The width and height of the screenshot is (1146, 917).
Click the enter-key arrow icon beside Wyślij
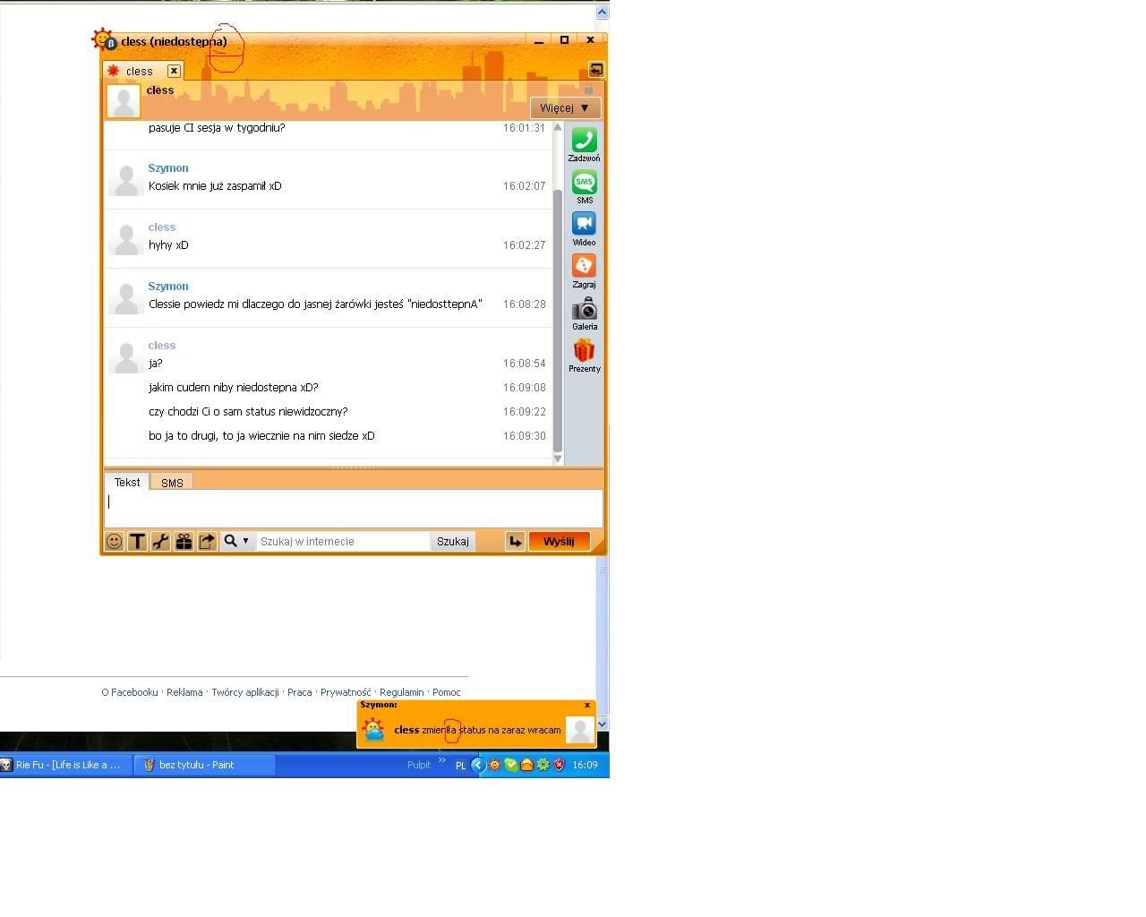515,541
